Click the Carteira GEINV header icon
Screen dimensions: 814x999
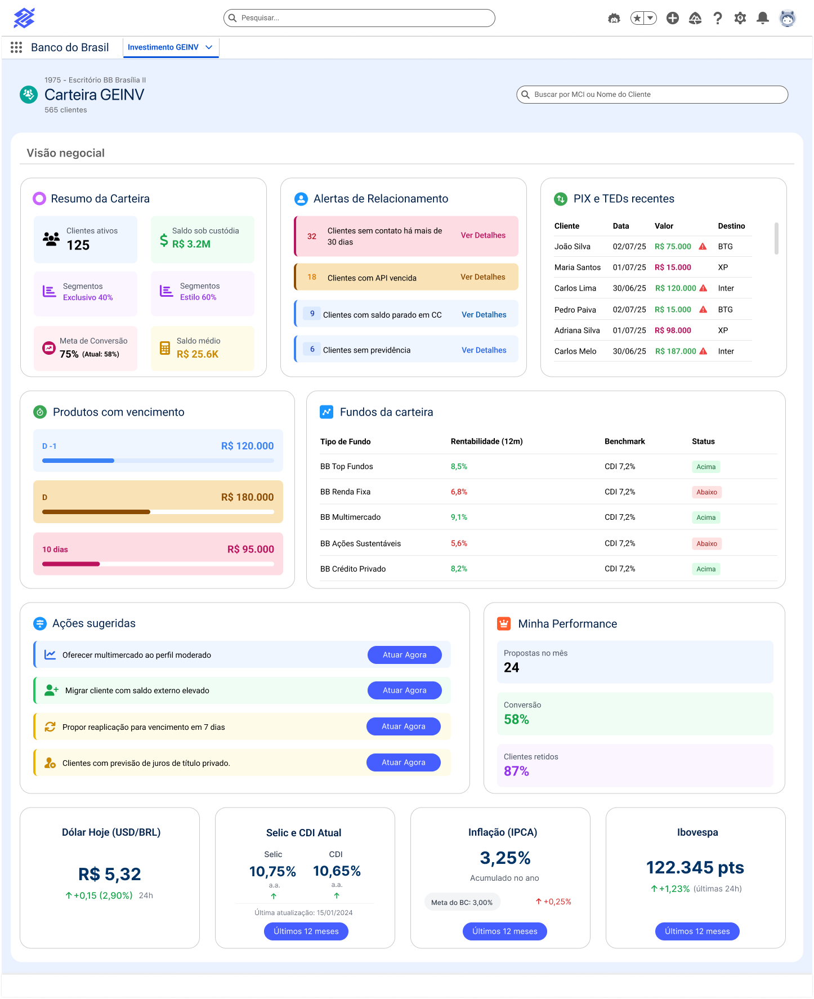28,95
